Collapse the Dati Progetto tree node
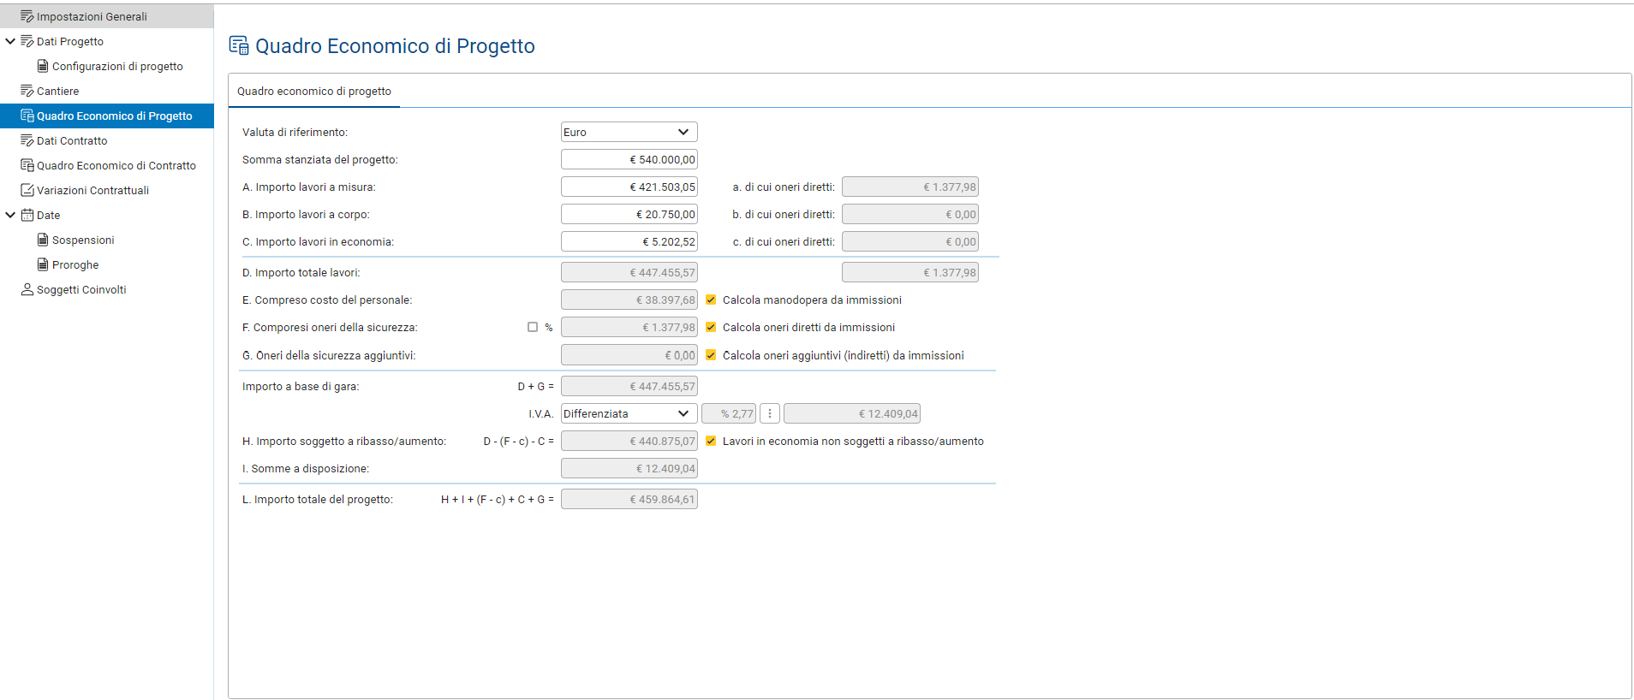The height and width of the screenshot is (700, 1634). click(x=10, y=41)
